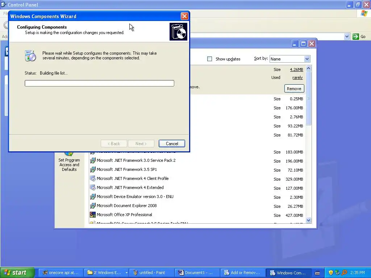Toggle the Show updates checkbox

[210, 59]
